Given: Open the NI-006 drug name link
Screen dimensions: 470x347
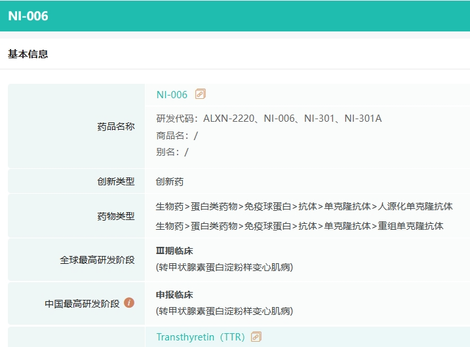Looking at the screenshot, I should click(172, 95).
